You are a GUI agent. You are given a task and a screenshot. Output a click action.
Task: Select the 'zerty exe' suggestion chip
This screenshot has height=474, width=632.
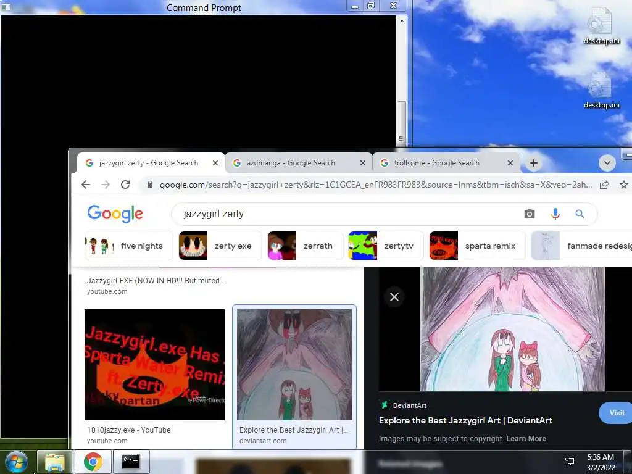[x=220, y=246]
